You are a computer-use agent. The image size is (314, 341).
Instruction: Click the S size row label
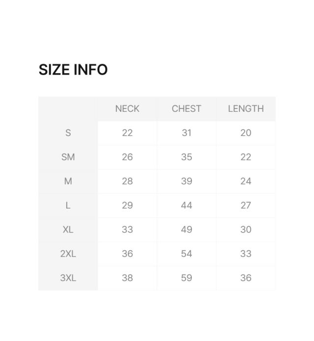68,133
